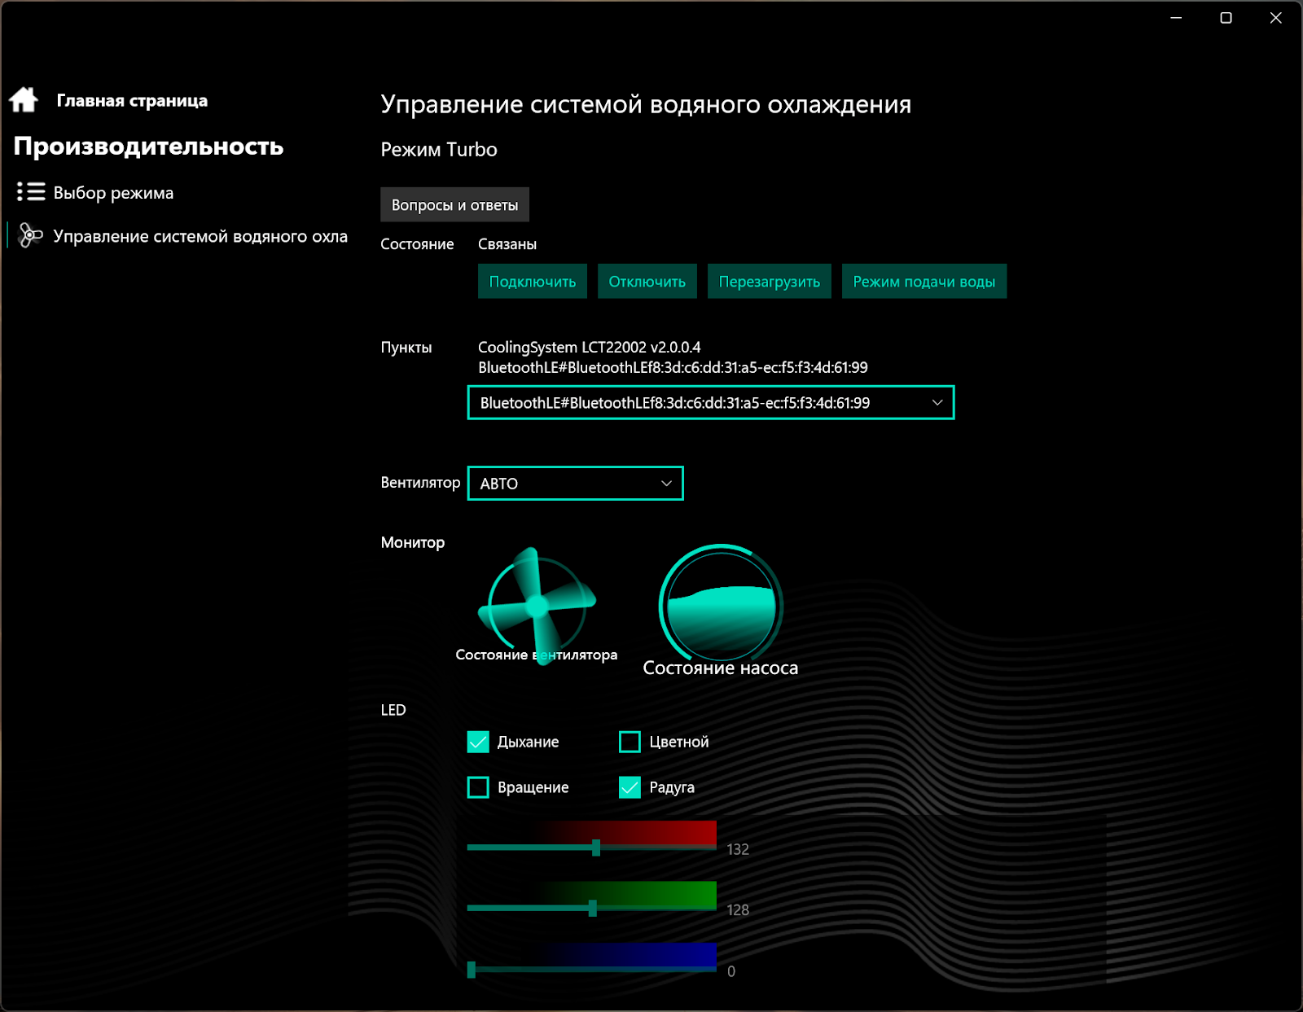Minimize the application window
Screen dimensions: 1303x1012
pos(1176,18)
